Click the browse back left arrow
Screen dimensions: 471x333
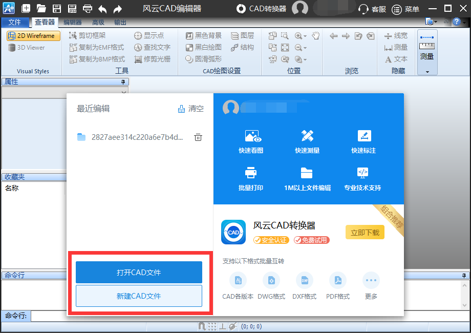(x=333, y=36)
